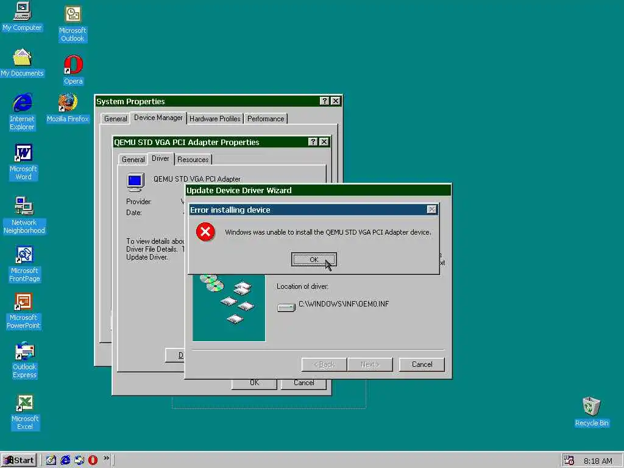Click Cancel in Update Device Driver Wizard

click(422, 364)
